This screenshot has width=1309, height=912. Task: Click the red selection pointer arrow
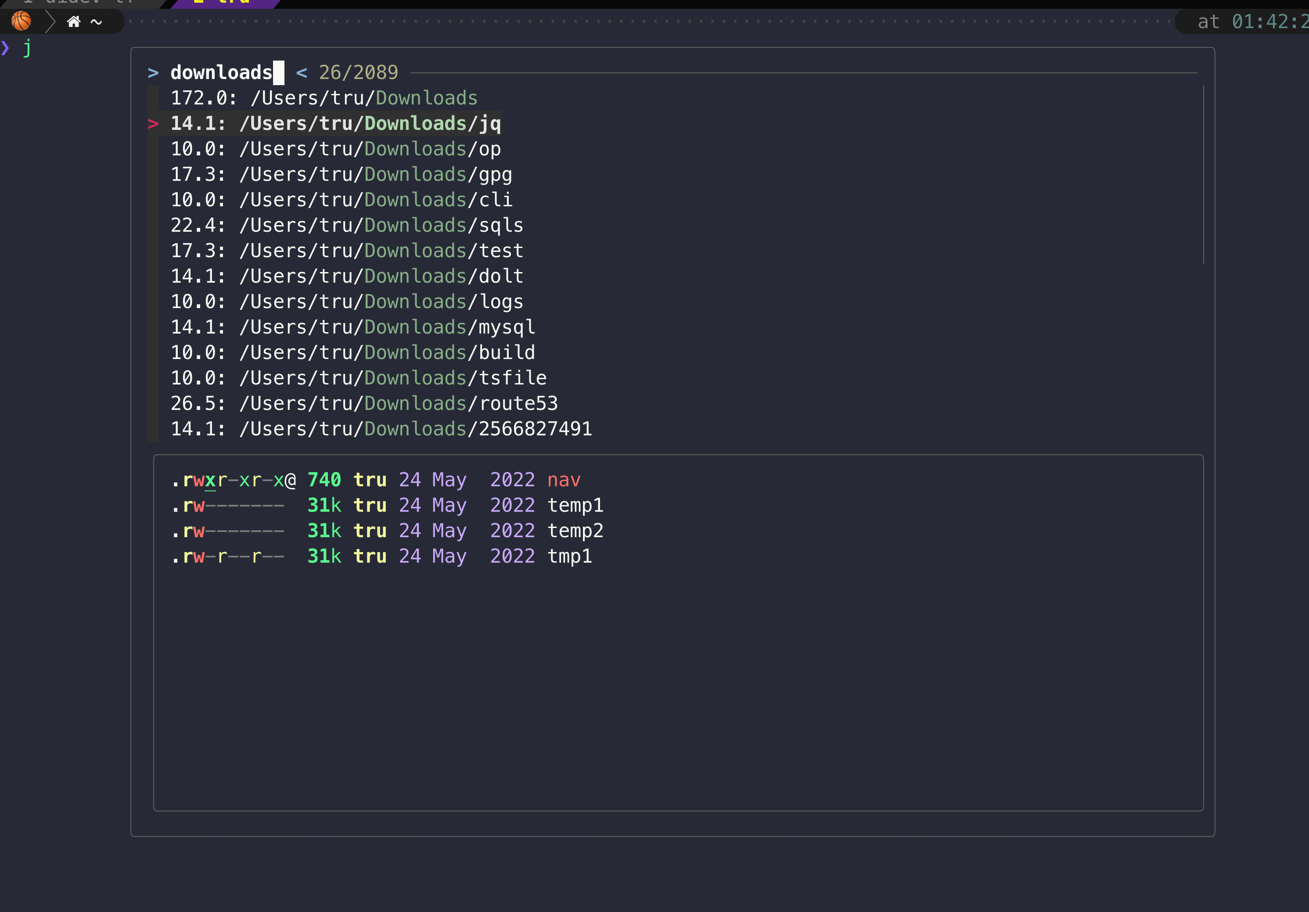click(x=153, y=124)
